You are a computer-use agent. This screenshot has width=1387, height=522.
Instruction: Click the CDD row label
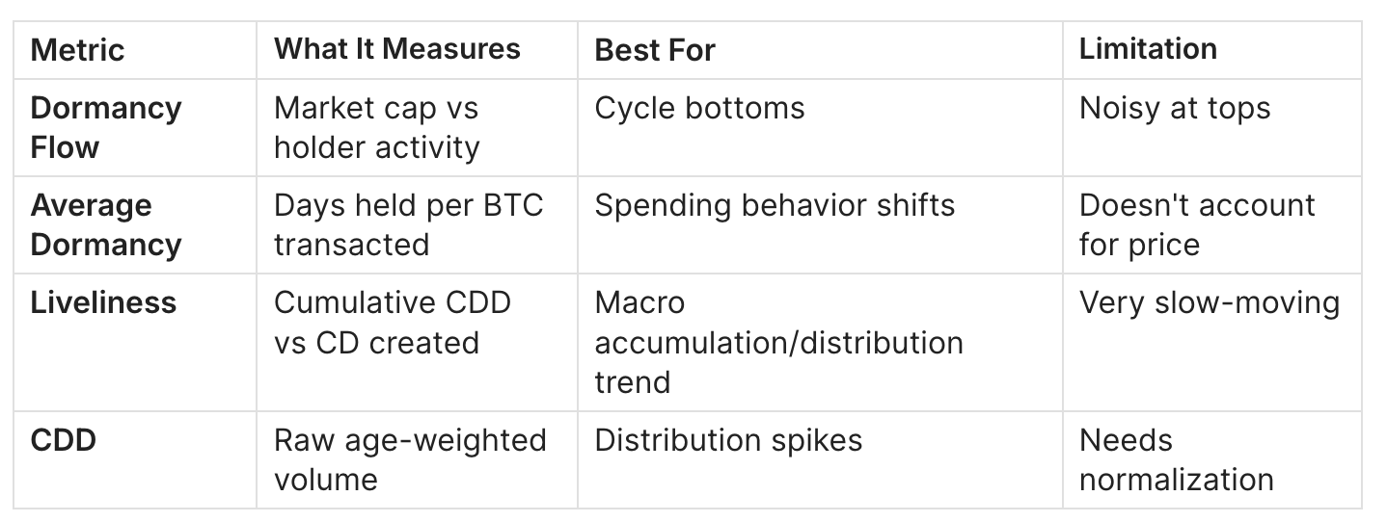coord(64,440)
